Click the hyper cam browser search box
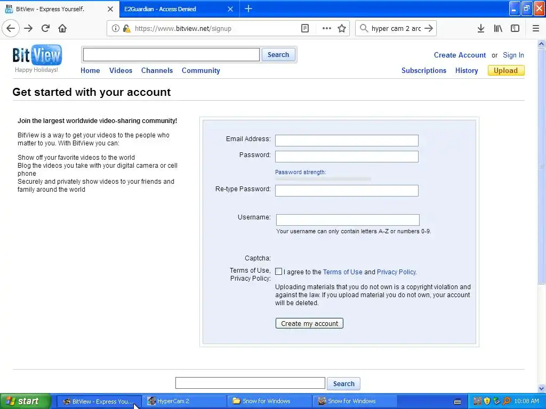546x409 pixels. coord(396,29)
